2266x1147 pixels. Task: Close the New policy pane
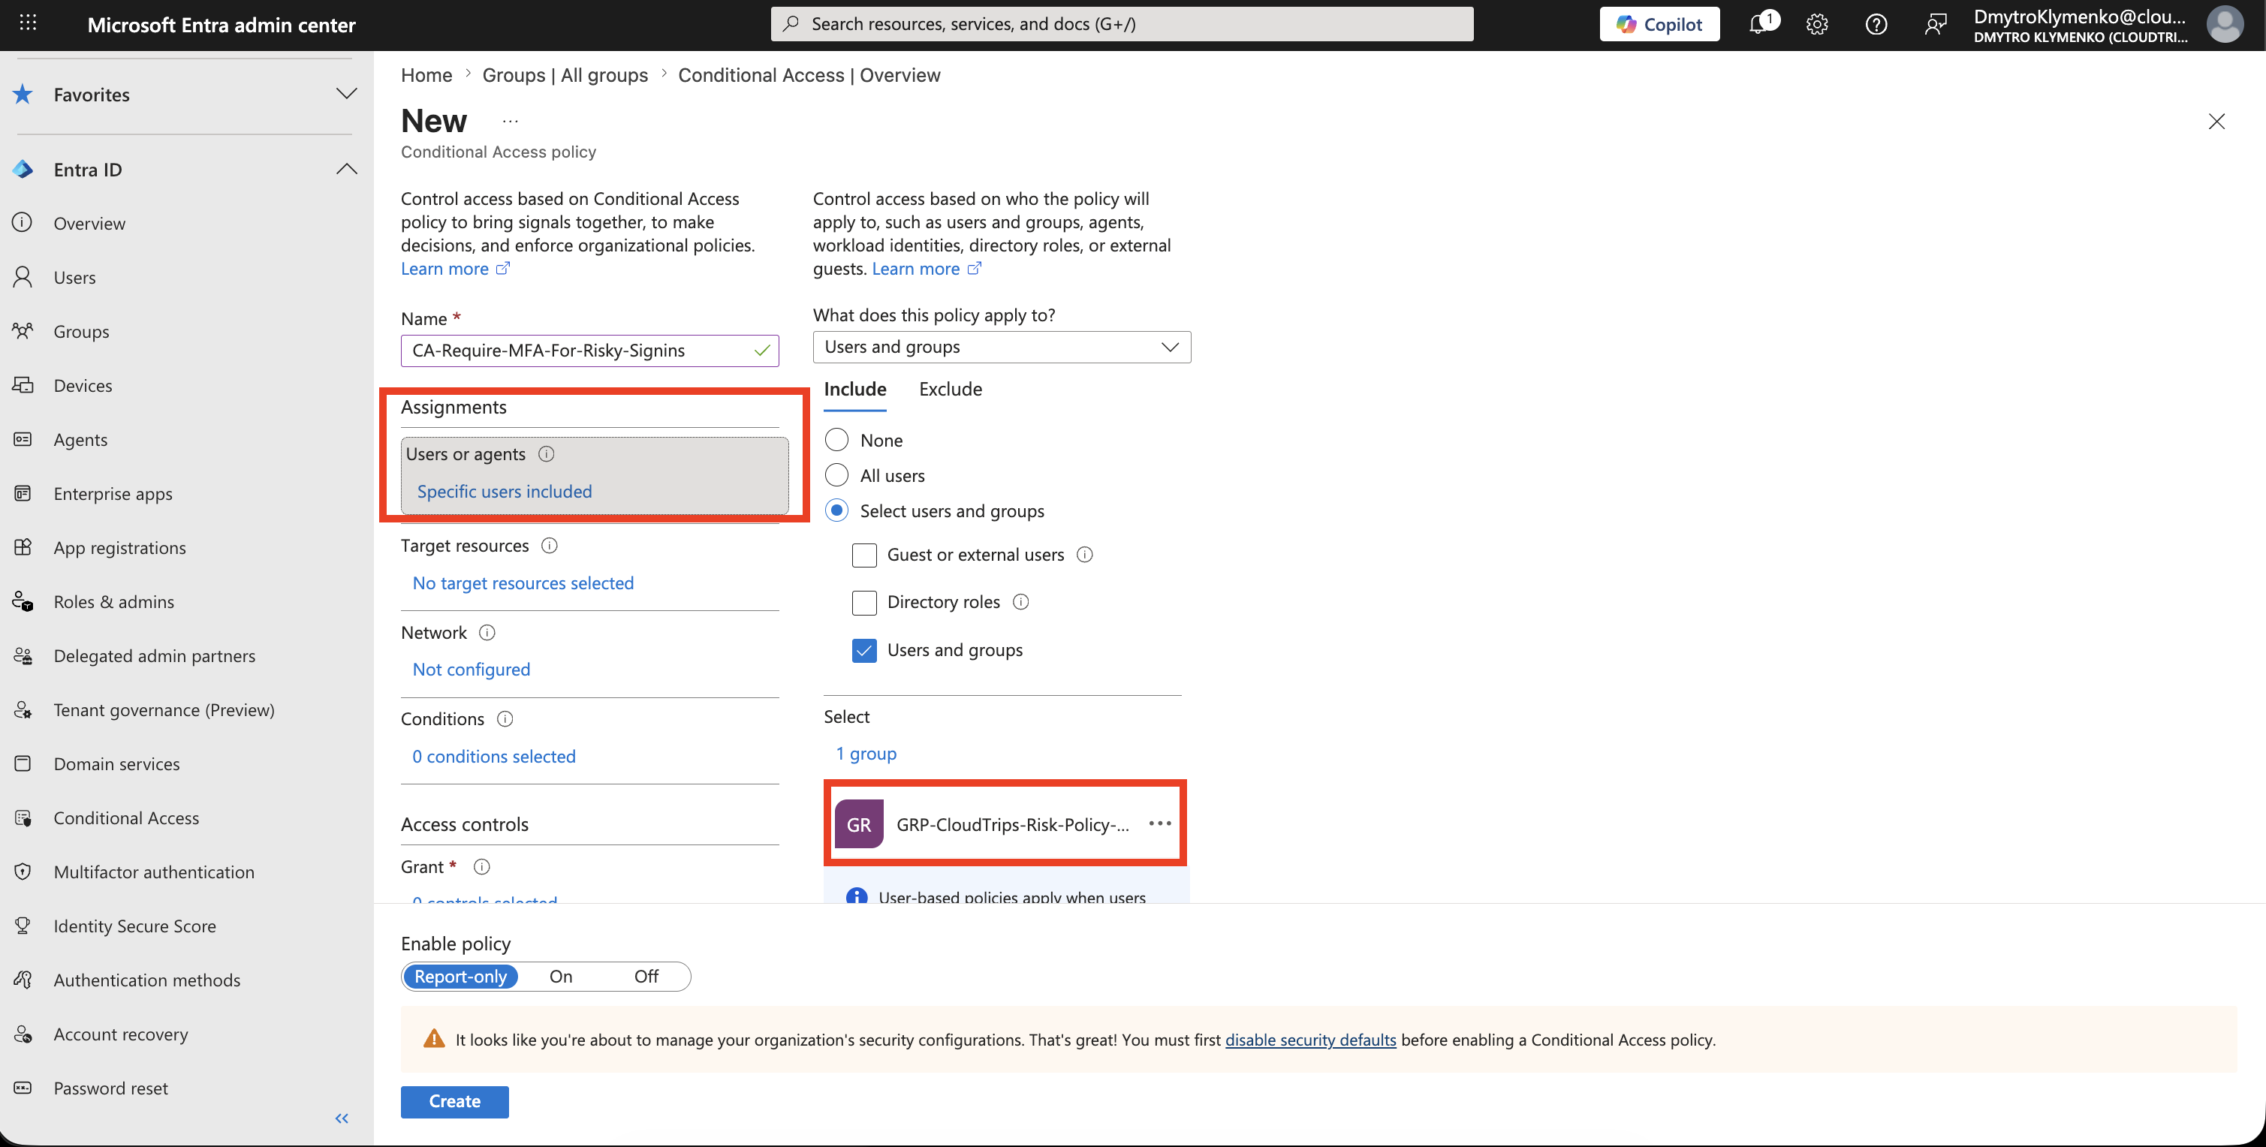coord(2216,122)
